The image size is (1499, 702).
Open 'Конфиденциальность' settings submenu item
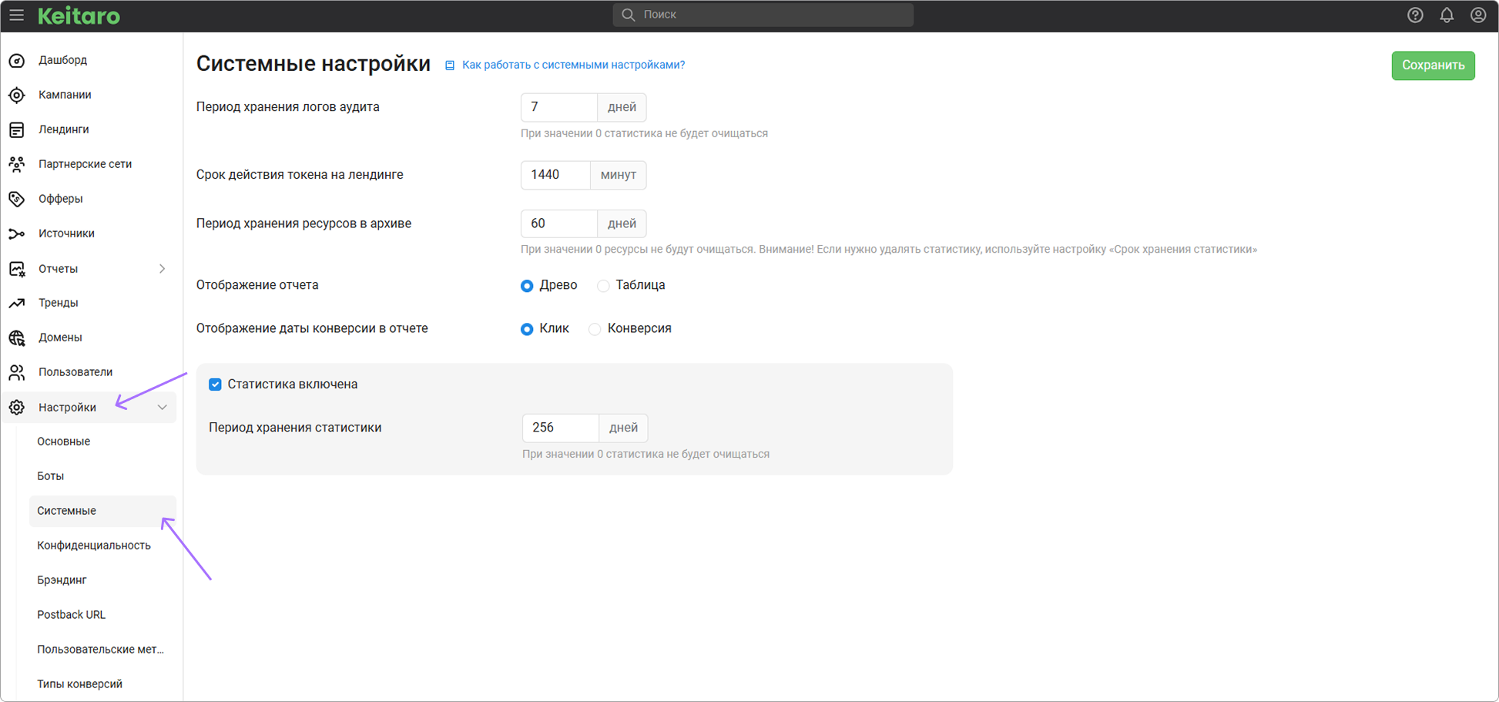coord(94,546)
